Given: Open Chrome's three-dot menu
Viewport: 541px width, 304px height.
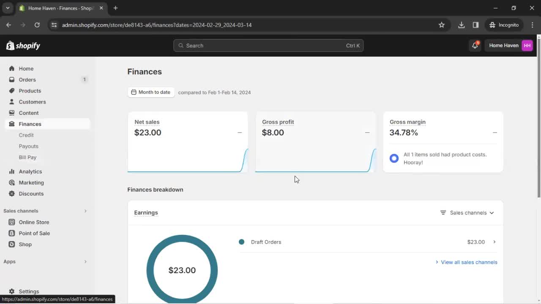Looking at the screenshot, I should (x=533, y=25).
